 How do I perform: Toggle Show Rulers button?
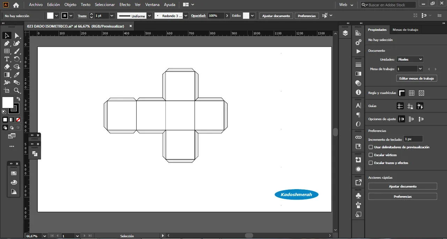pyautogui.click(x=402, y=93)
